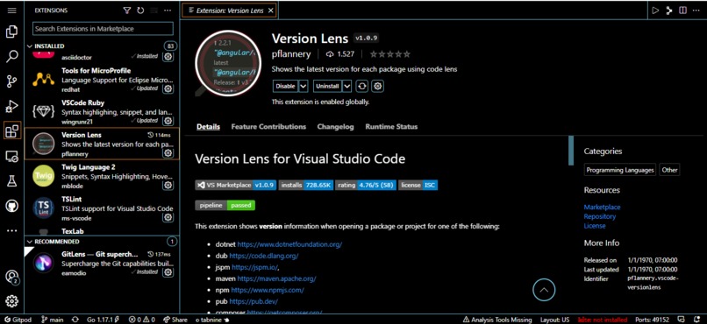The image size is (707, 324).
Task: Open the Accounts menu icon
Action: click(11, 277)
